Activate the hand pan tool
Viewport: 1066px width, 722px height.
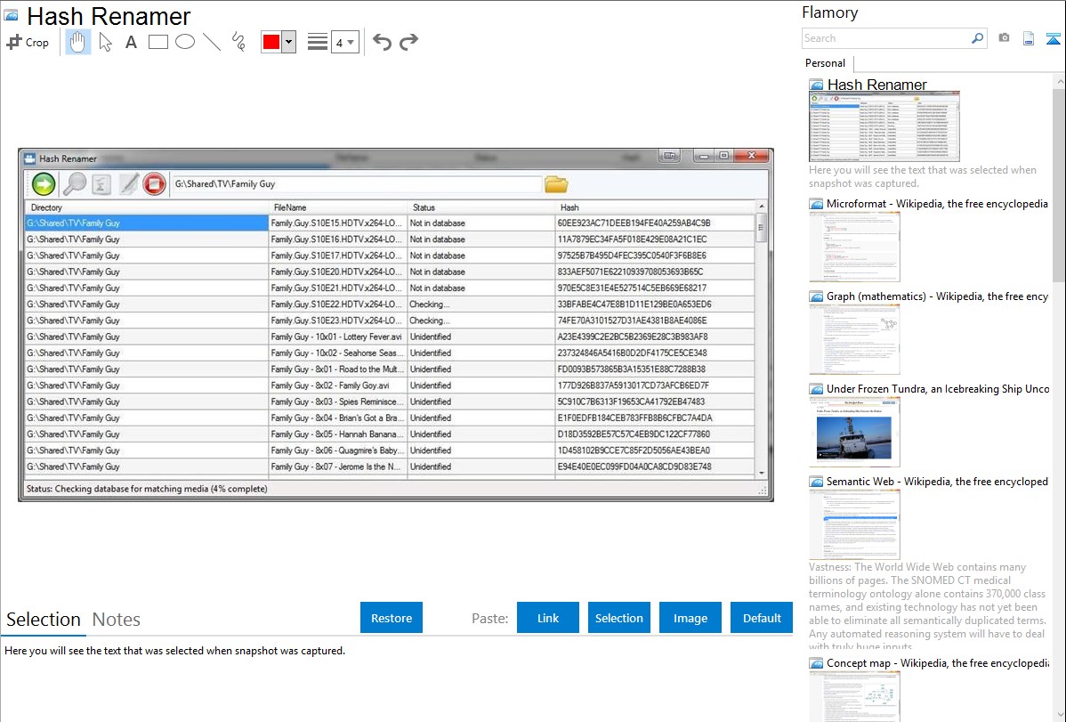tap(77, 42)
